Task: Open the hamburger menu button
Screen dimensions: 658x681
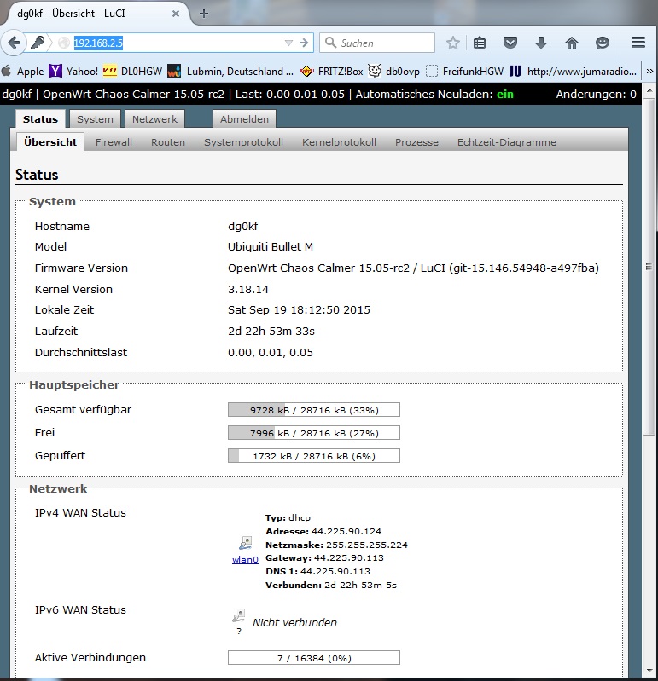Action: click(638, 42)
